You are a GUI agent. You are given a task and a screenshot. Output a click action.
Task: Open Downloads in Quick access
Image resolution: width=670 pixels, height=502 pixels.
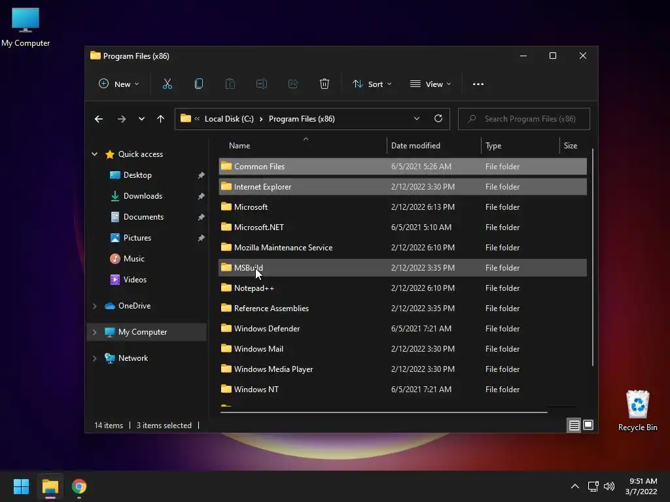(x=143, y=196)
